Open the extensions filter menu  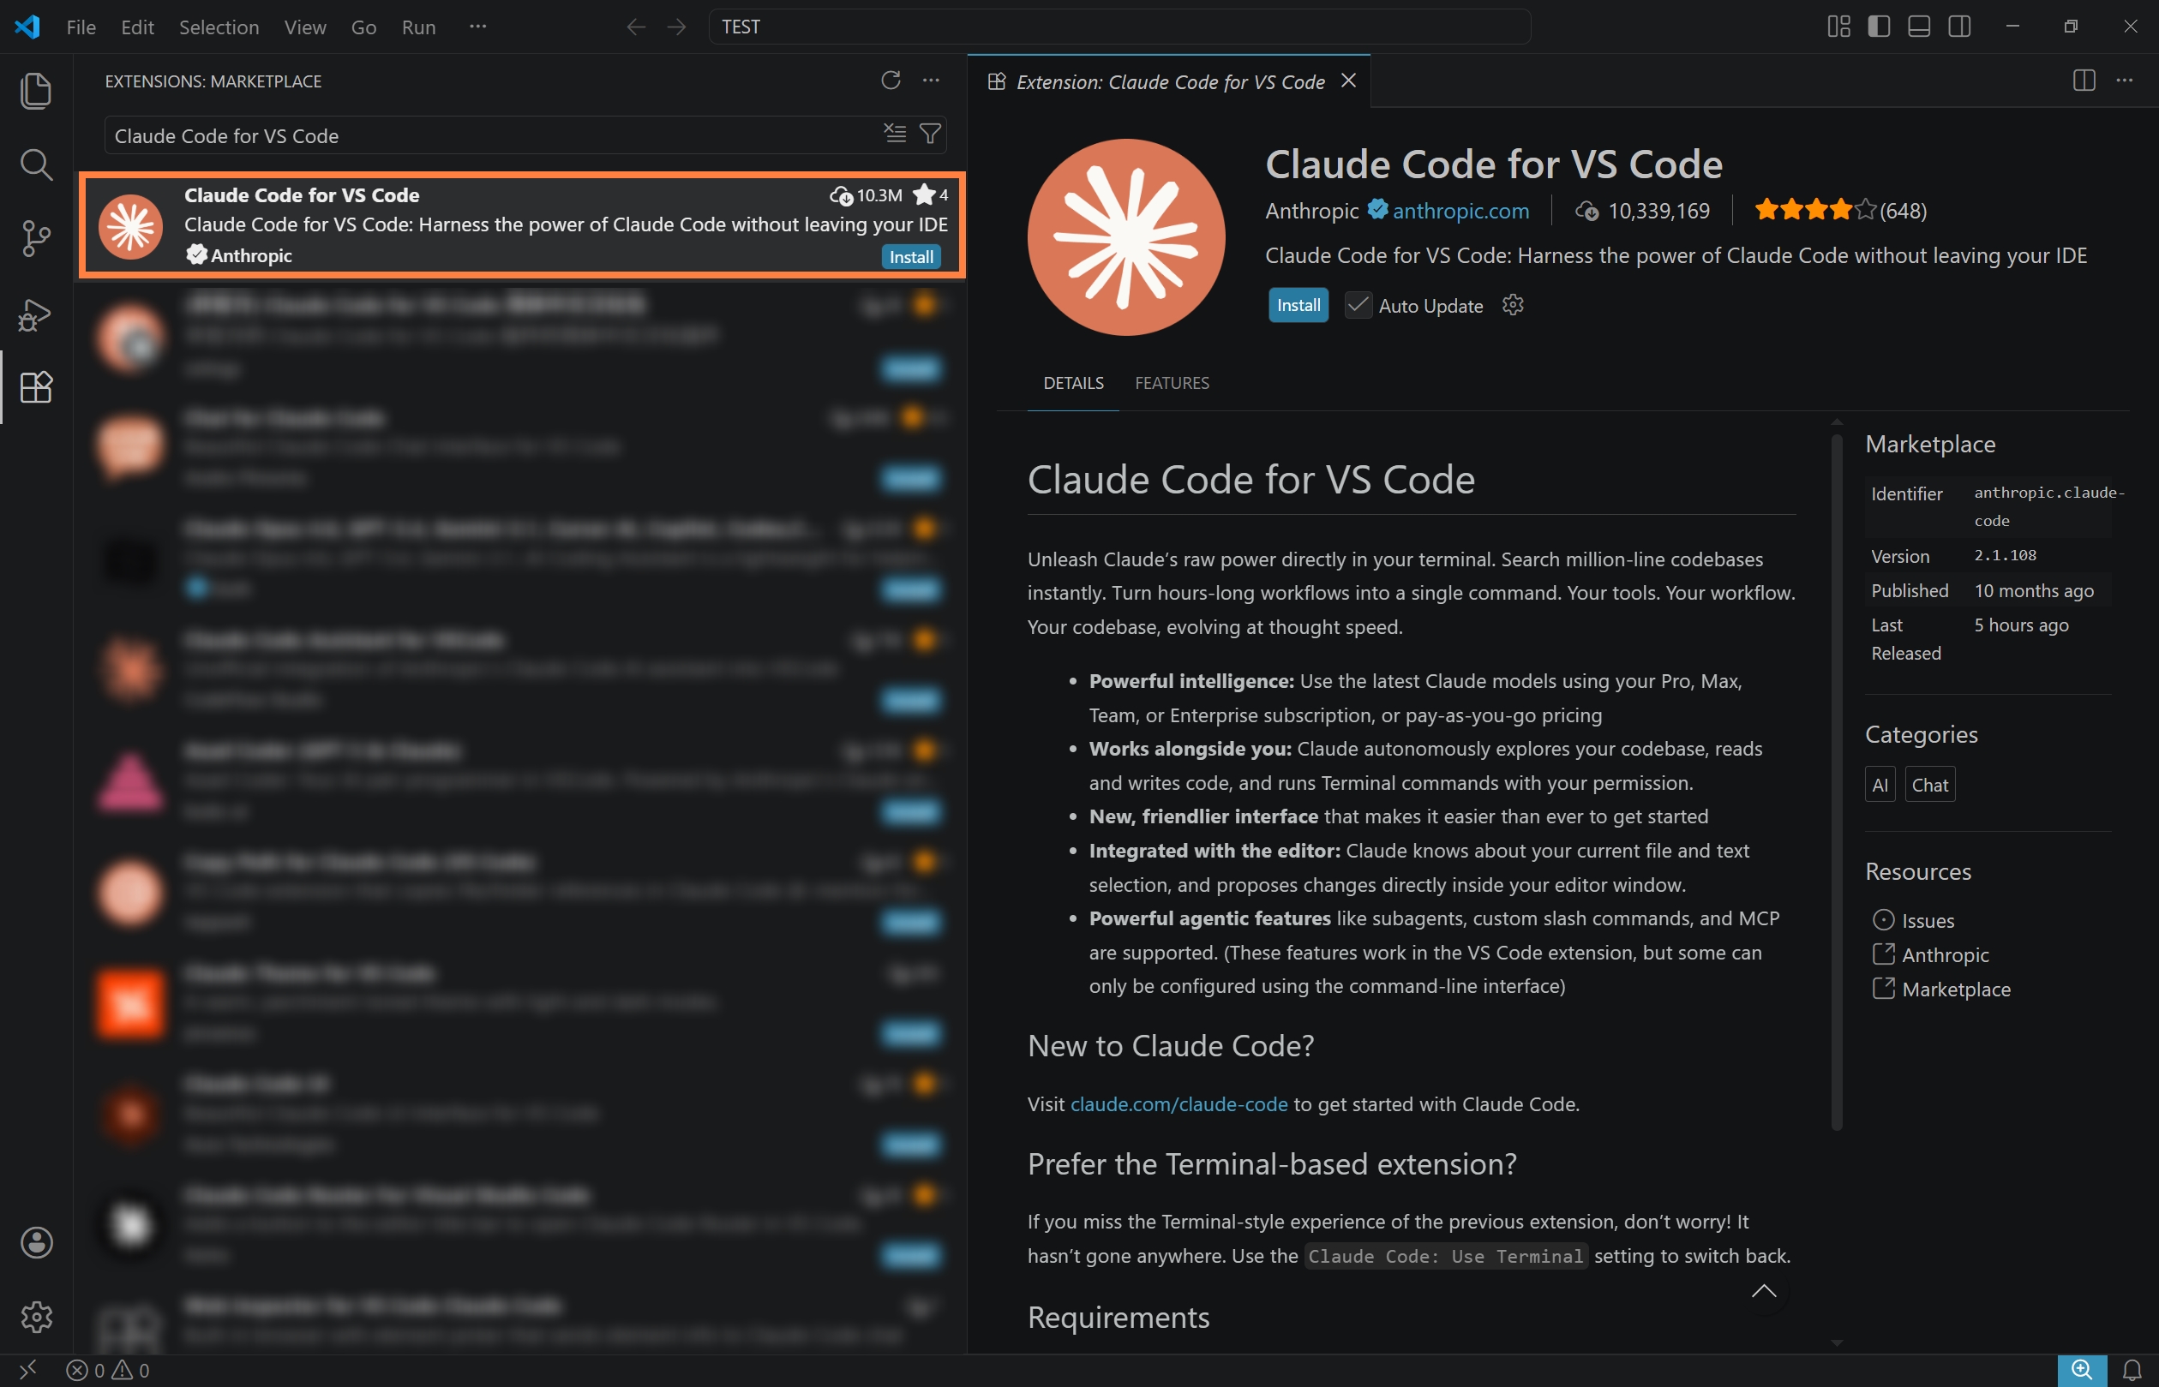pos(930,135)
